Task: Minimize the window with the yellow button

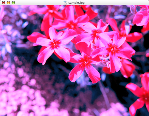Action: (x=8, y=3)
